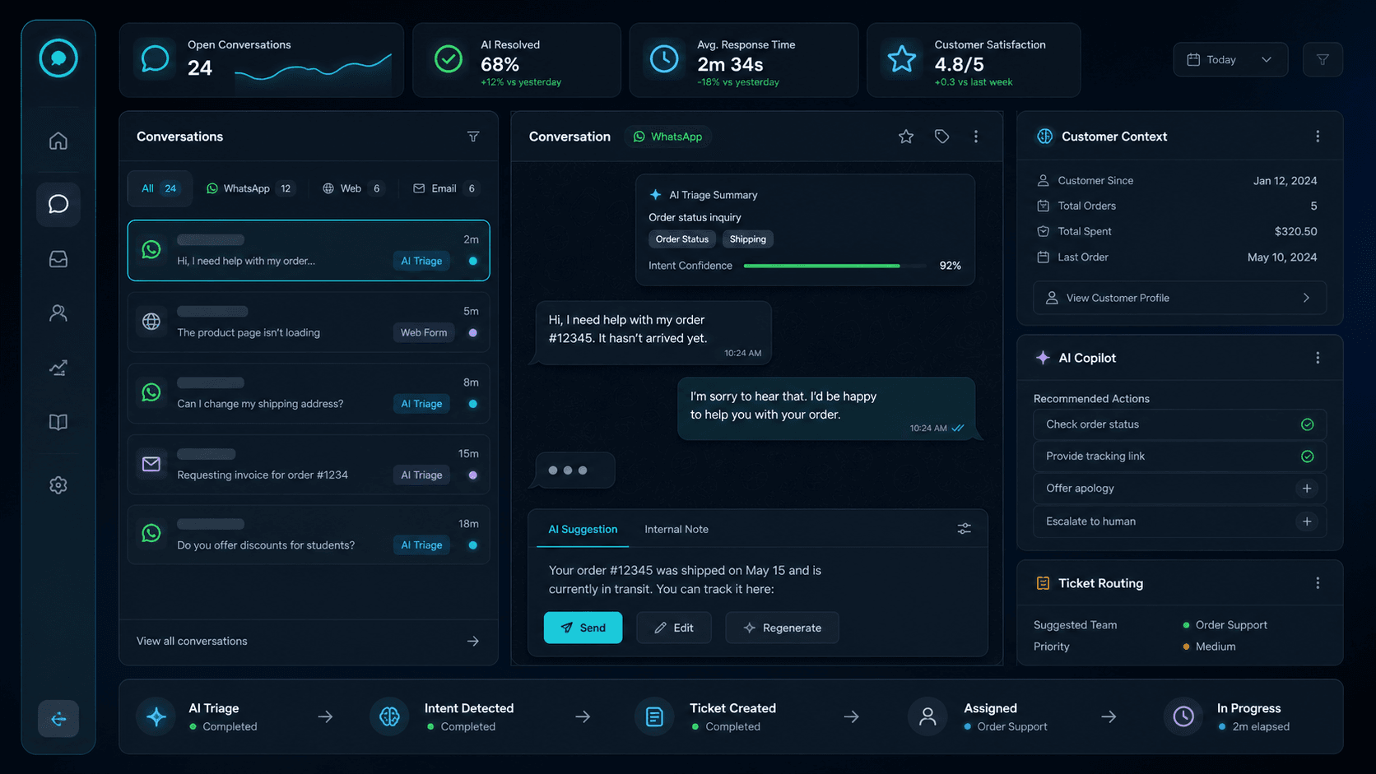
Task: Click the 'Medium' priority value
Action: click(1215, 647)
